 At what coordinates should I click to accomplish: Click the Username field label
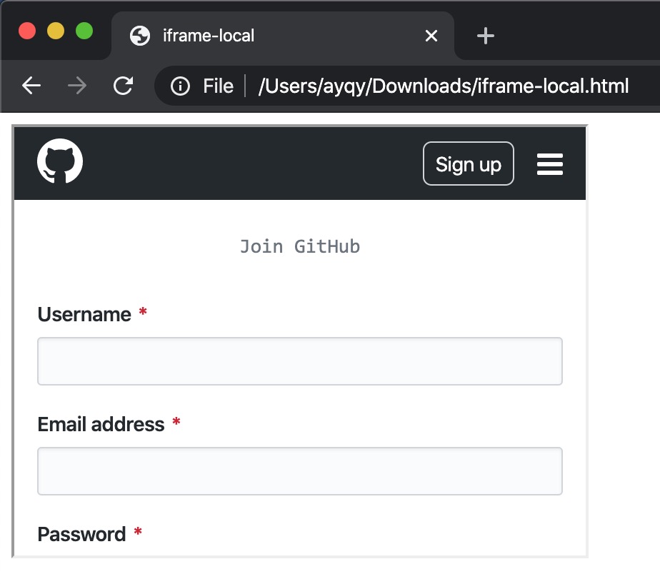(x=84, y=315)
